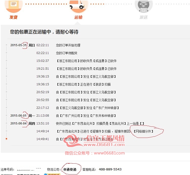Click the timeline dot beside 2015-06-01

point(6,115)
